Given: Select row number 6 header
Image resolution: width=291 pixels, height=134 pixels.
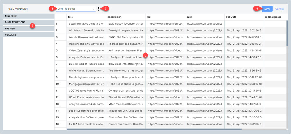Looking at the screenshot, I should click(x=61, y=57).
